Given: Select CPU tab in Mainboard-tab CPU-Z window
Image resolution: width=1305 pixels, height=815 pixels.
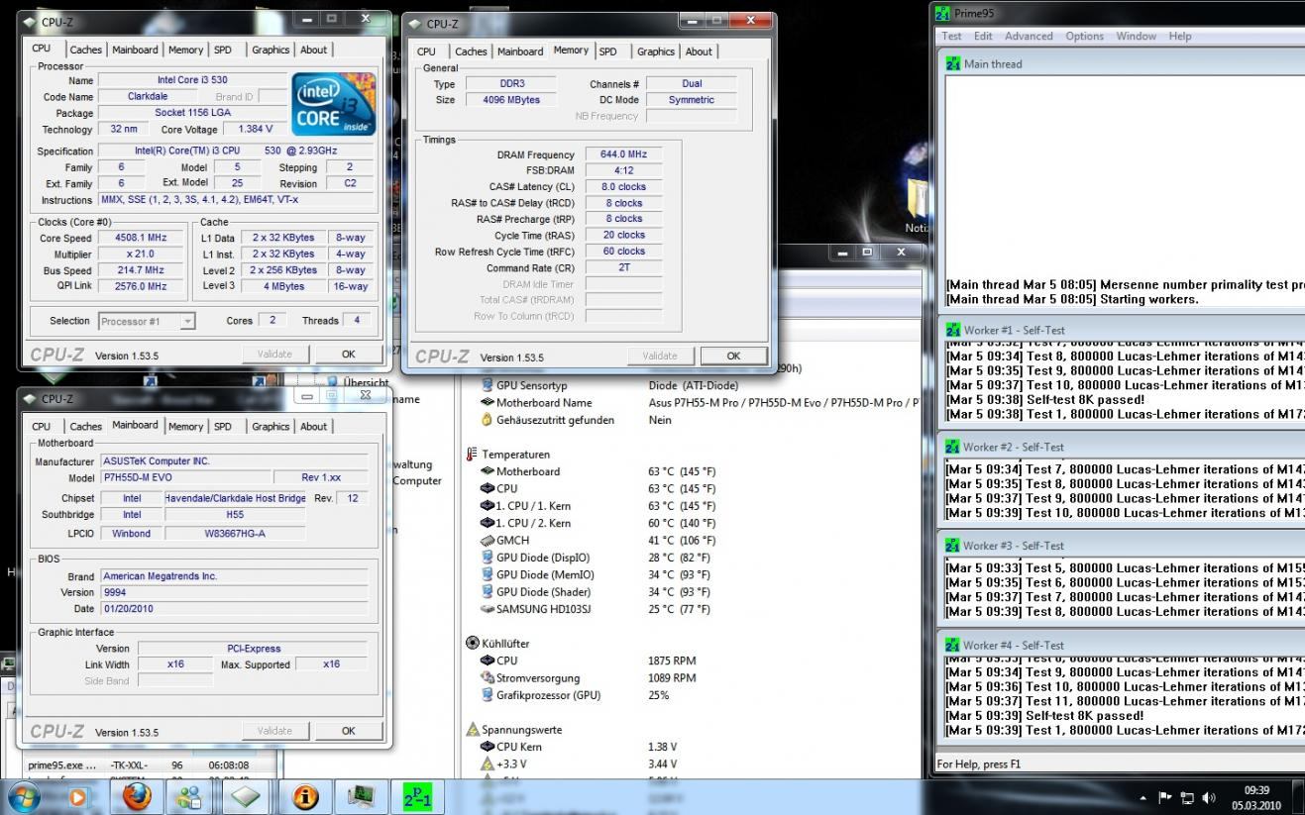Looking at the screenshot, I should [41, 427].
